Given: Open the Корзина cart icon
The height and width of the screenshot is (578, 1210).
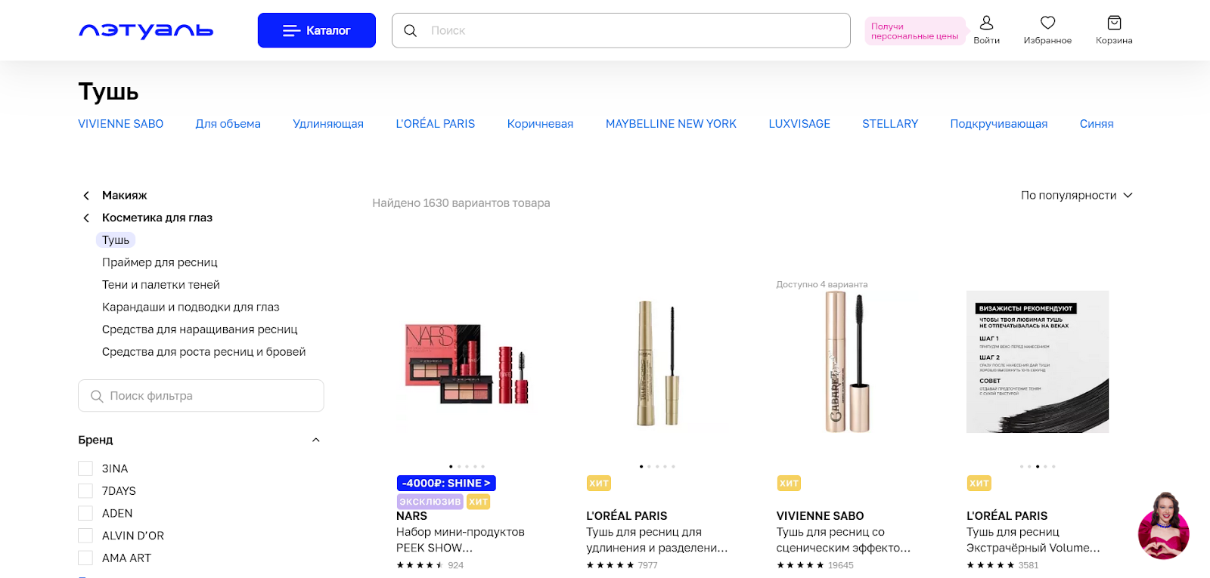Looking at the screenshot, I should coord(1114,30).
